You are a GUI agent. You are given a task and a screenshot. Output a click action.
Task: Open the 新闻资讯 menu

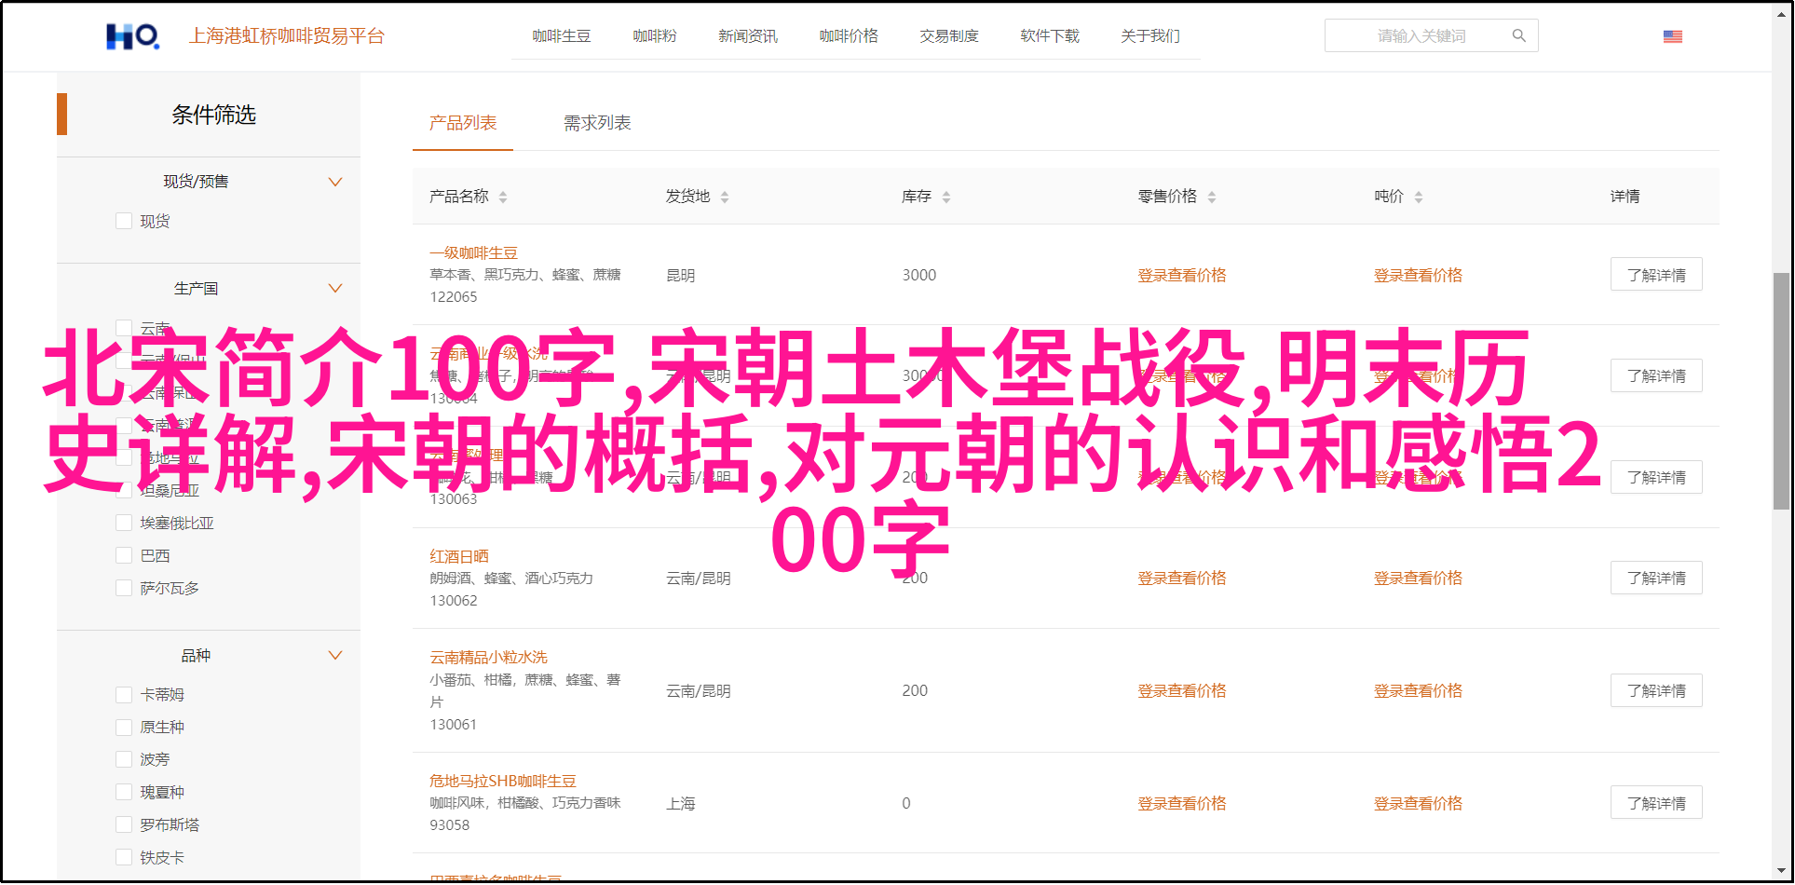pos(748,35)
